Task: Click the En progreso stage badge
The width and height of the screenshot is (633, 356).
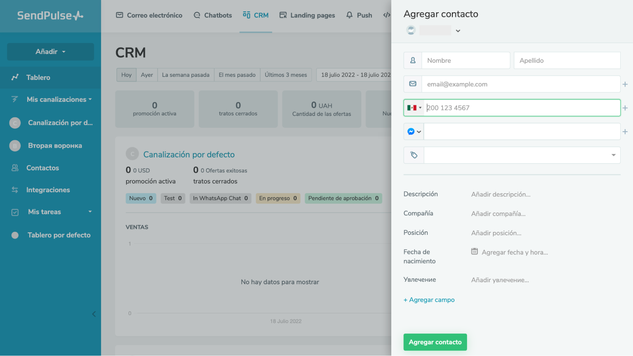Action: click(278, 198)
